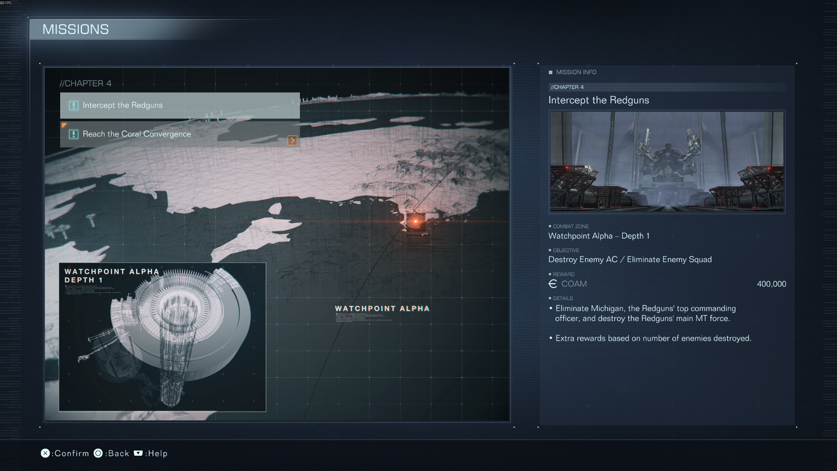The width and height of the screenshot is (837, 471).
Task: Click the exclamation icon beside Reach the Coral Convergence
Action: [74, 134]
